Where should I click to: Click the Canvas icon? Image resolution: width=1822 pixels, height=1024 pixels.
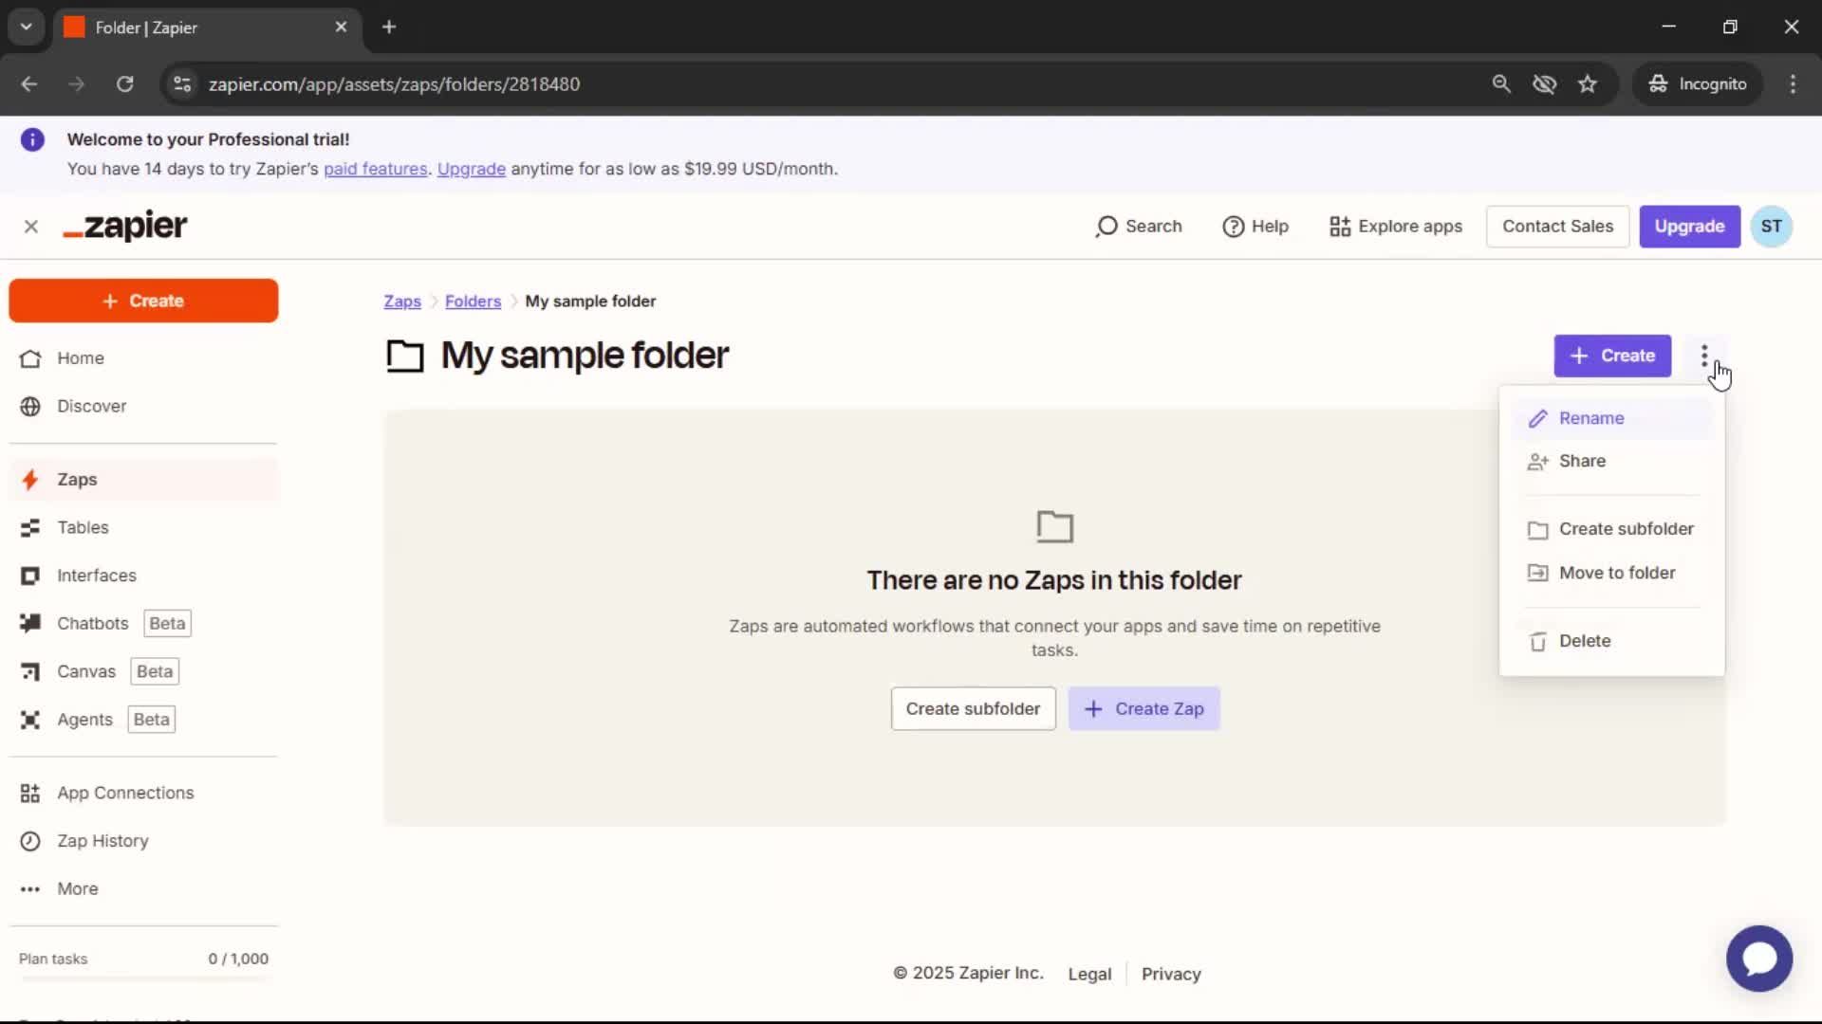point(30,671)
